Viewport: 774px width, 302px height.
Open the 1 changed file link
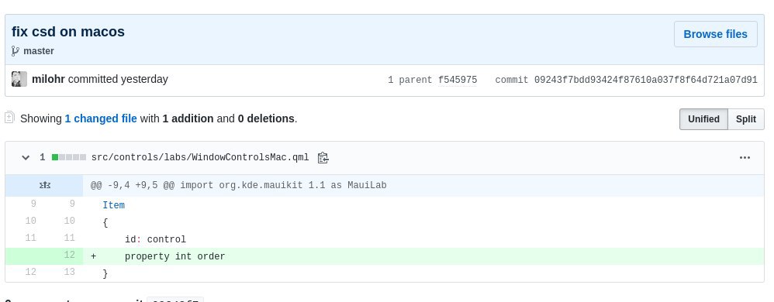101,118
